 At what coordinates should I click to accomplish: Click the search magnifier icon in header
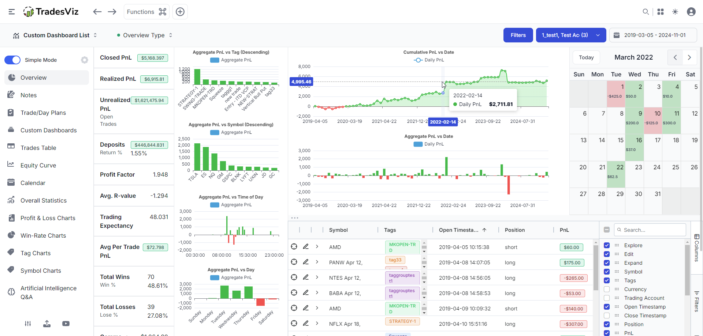[x=646, y=12]
